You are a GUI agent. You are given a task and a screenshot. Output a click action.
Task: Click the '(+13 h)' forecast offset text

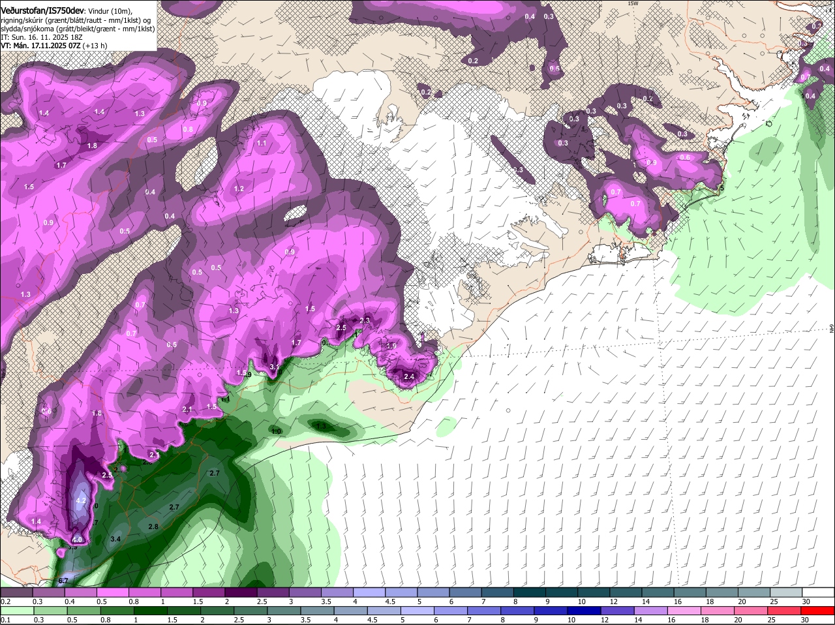[x=95, y=46]
